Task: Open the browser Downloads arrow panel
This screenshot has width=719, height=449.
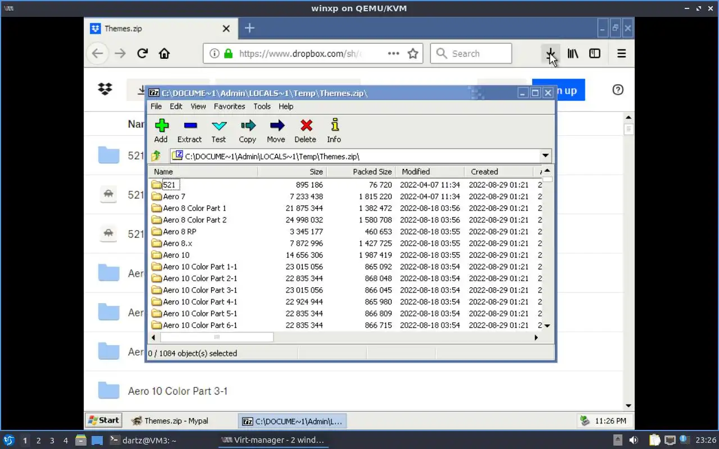Action: point(551,53)
